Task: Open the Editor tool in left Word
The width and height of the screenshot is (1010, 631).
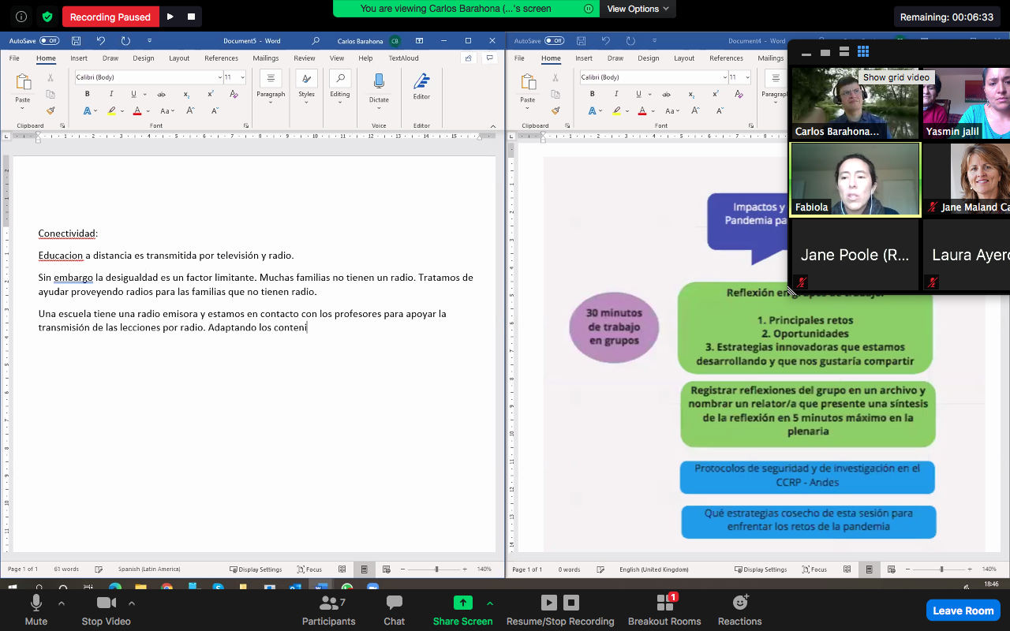Action: point(421,83)
